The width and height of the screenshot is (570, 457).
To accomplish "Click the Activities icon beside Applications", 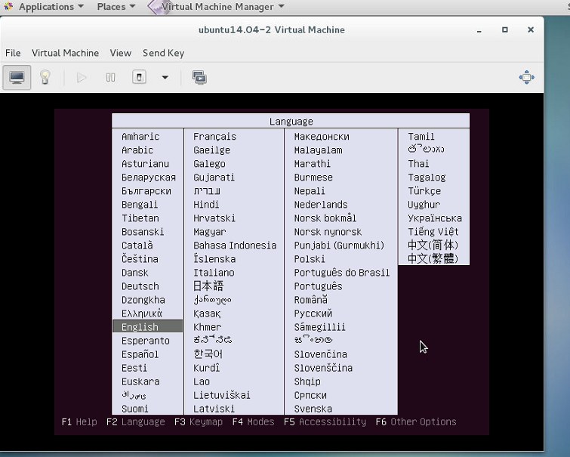I will click(8, 7).
